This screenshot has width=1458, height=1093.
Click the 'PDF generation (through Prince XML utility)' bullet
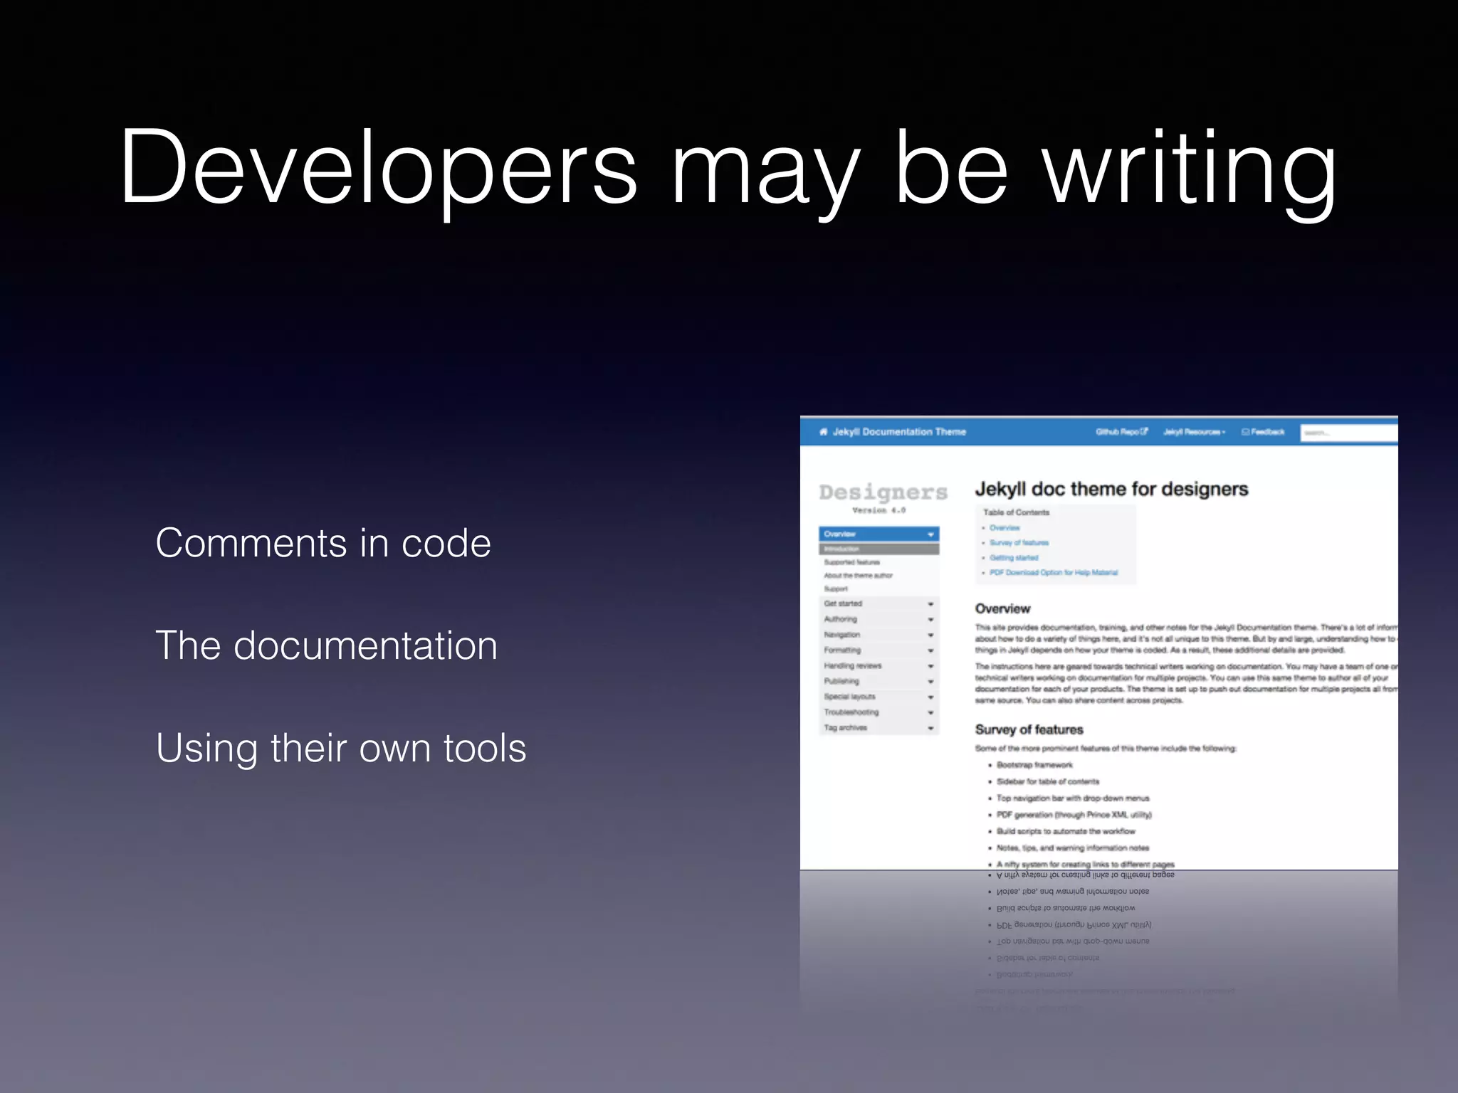(x=1074, y=815)
